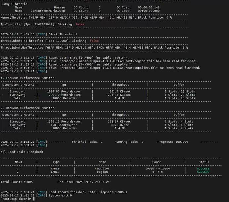229x202 pixels.
Task: Click Total Elapsed: 6.906 s message
Action: tap(108, 192)
